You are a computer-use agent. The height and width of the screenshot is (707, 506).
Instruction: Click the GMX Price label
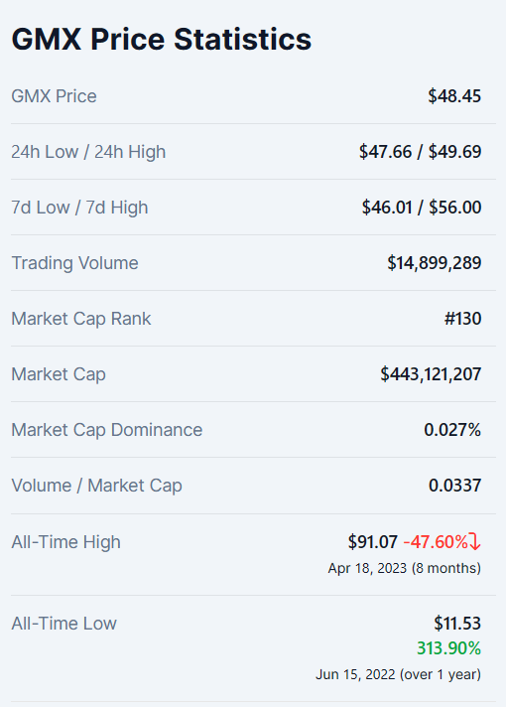click(54, 96)
